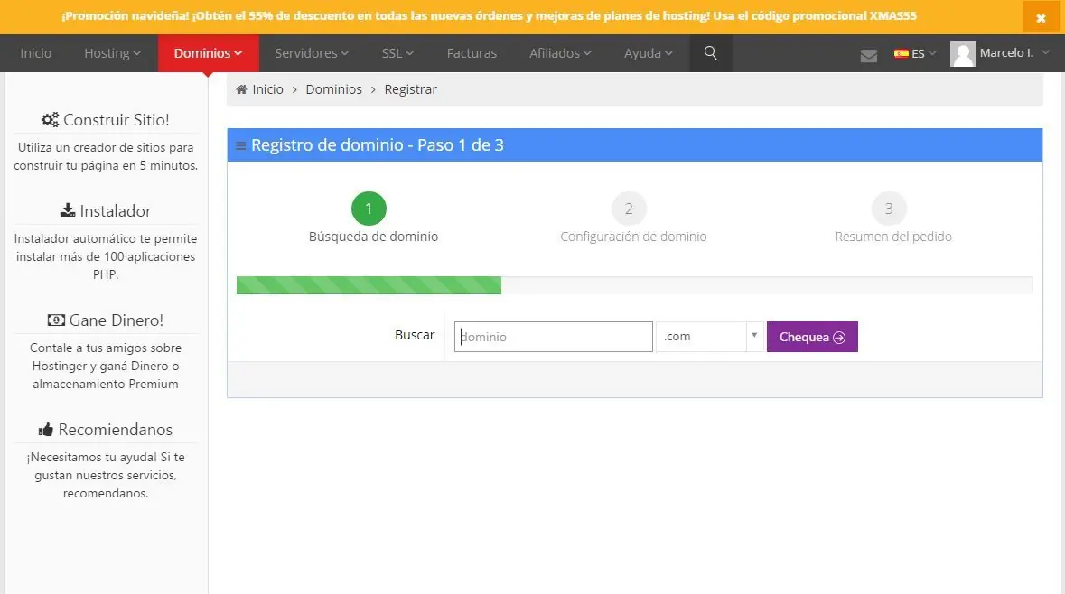The width and height of the screenshot is (1065, 594).
Task: Click the Spain flag language icon
Action: [901, 53]
